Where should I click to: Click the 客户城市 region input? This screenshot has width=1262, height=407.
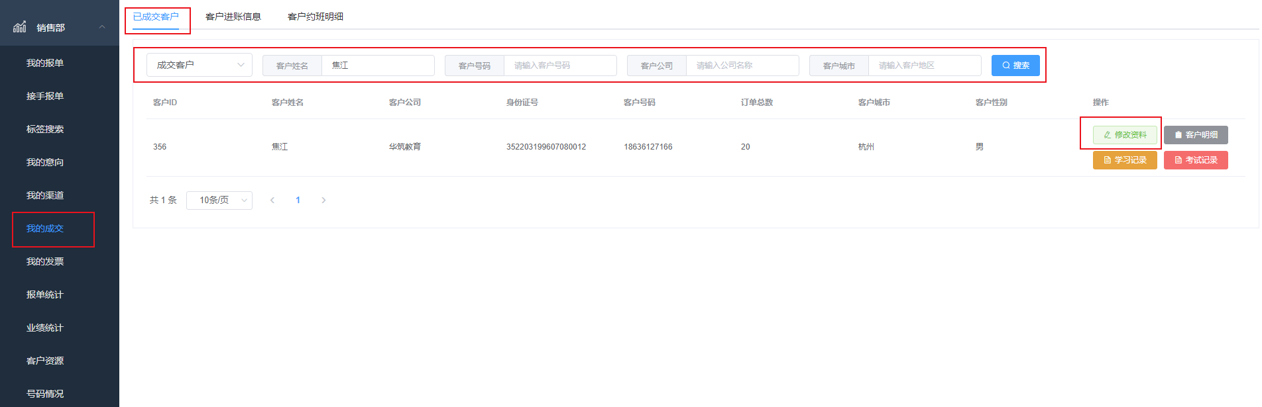click(924, 66)
